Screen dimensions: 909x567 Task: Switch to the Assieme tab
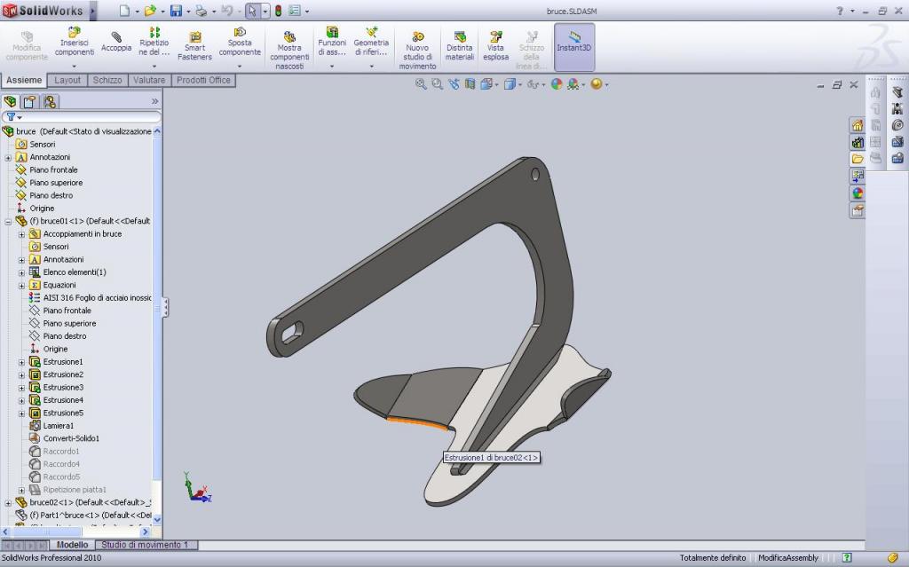click(x=24, y=80)
